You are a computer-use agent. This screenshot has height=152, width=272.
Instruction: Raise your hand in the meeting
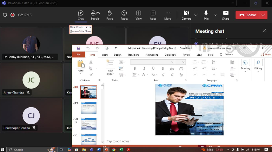[110, 15]
